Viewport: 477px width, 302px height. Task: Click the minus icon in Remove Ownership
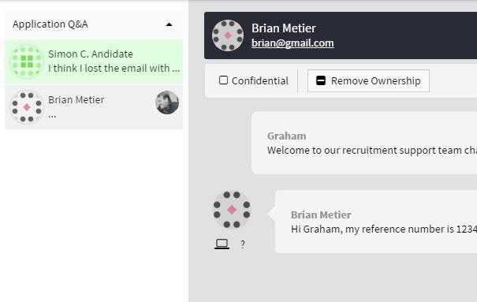coord(321,80)
